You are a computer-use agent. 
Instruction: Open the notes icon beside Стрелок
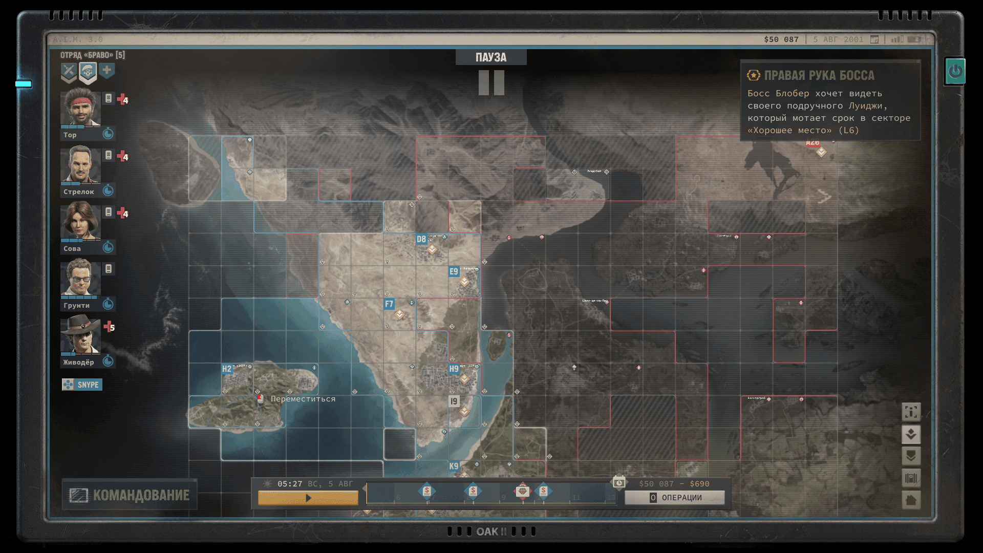(109, 155)
